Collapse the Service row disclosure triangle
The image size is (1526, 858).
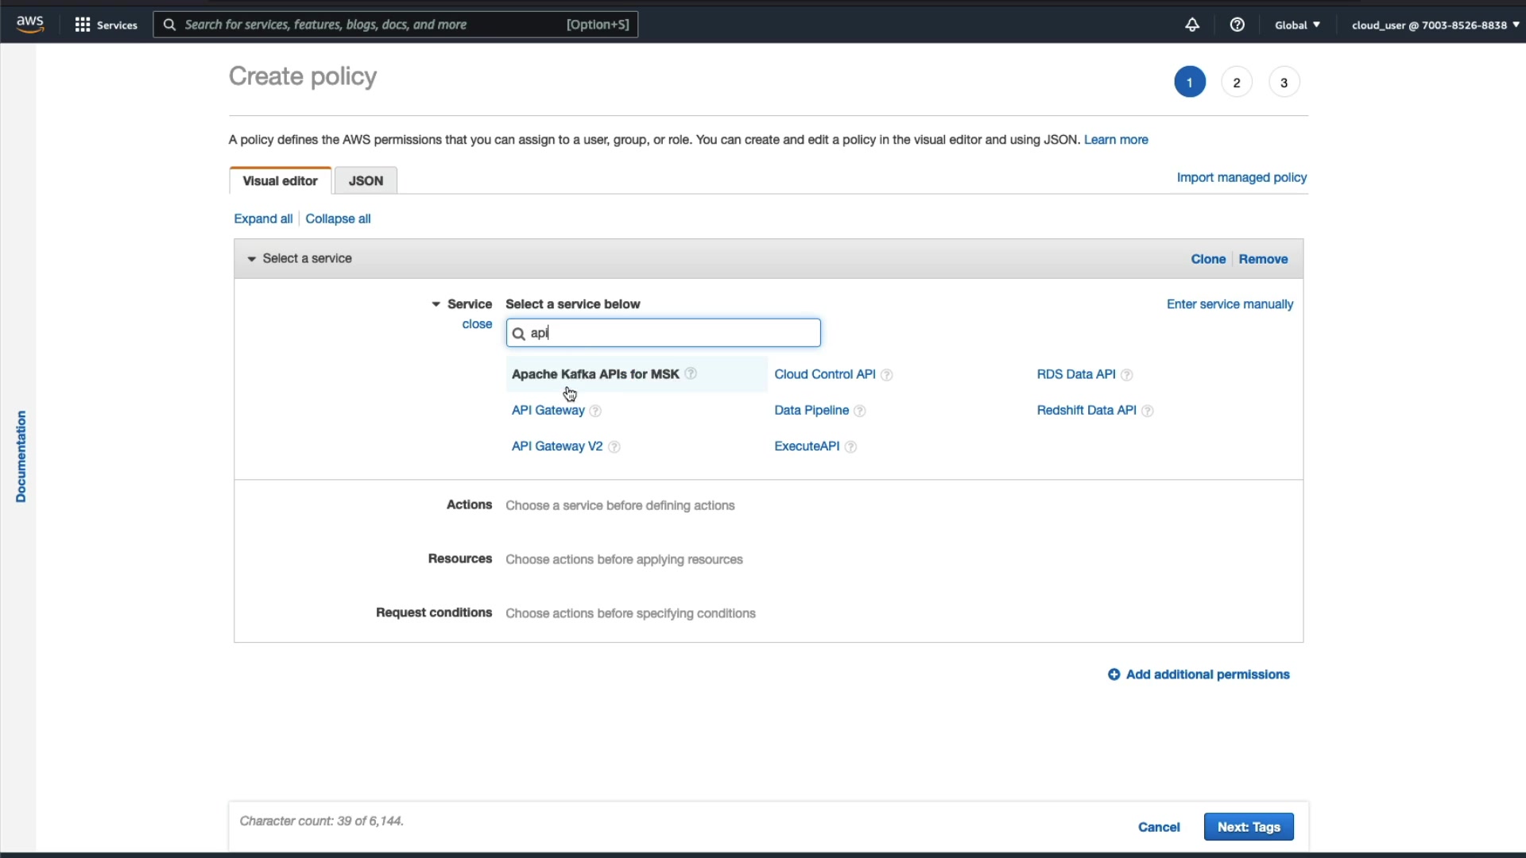point(436,304)
